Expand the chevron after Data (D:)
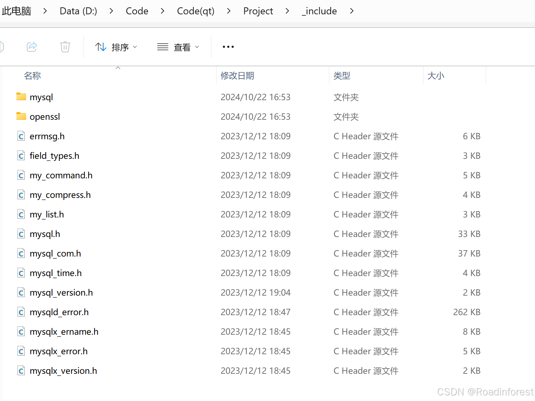The height and width of the screenshot is (401, 535). [111, 11]
